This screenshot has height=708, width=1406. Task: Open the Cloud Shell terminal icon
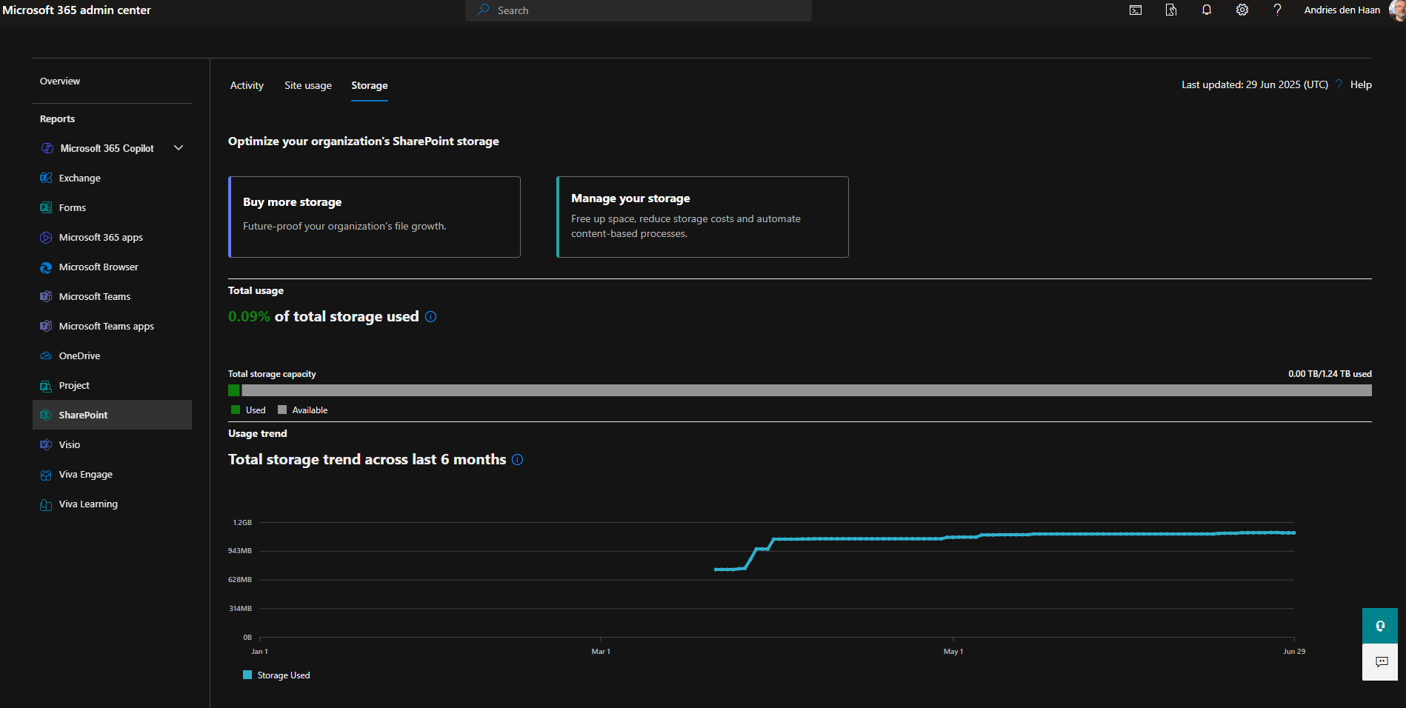pos(1135,10)
